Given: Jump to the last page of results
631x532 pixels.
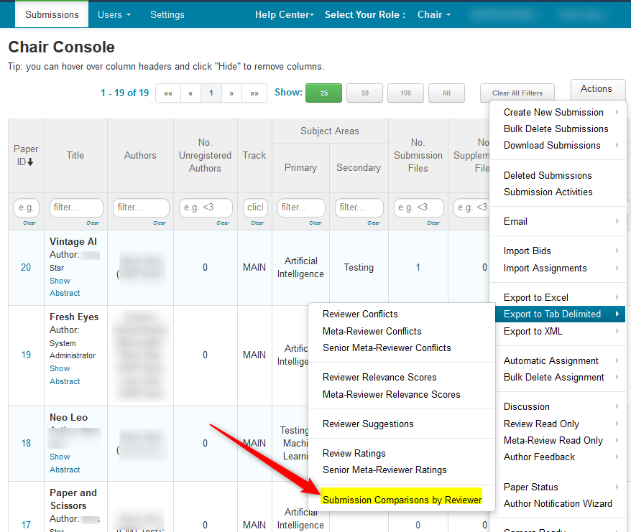Looking at the screenshot, I should [x=254, y=93].
